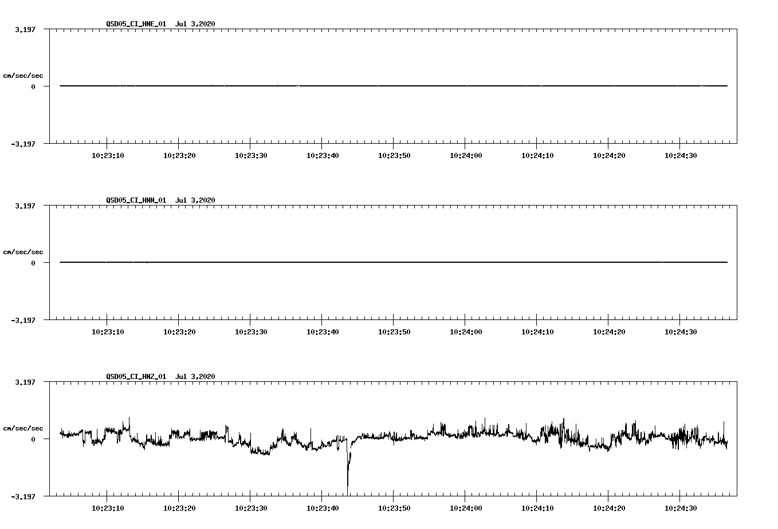Click the 10:23:50 label on HNN plot
Viewport: 778px width, 529px height.
coord(394,331)
